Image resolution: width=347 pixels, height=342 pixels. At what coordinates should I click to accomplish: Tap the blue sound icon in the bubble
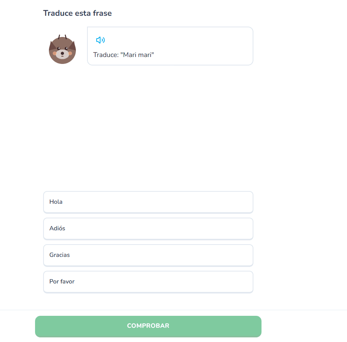tap(100, 40)
